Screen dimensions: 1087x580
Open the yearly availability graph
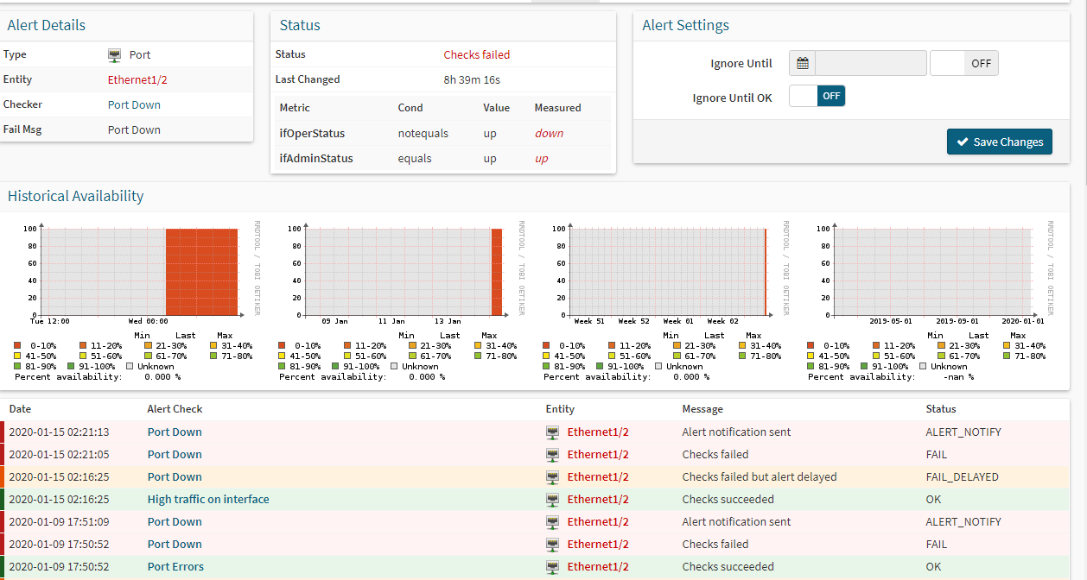coord(931,272)
